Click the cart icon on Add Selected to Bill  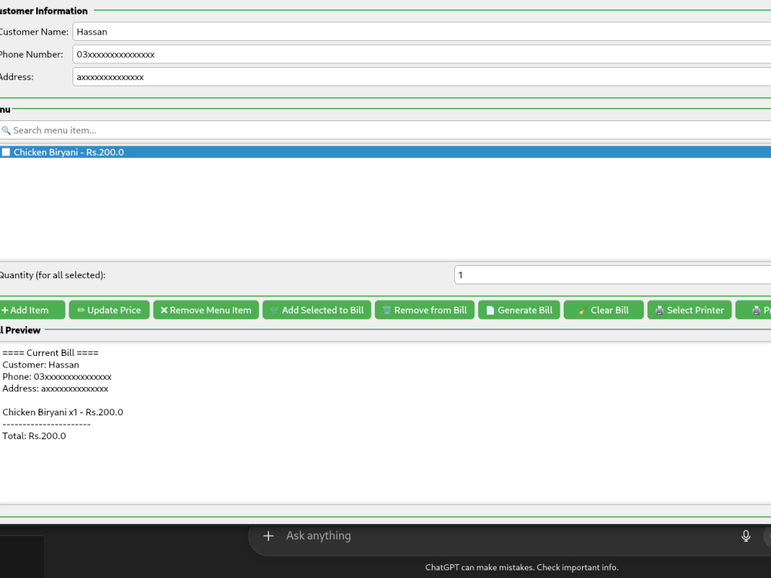(x=274, y=310)
